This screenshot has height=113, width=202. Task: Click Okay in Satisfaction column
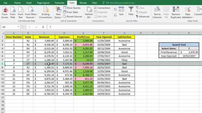[124, 60]
